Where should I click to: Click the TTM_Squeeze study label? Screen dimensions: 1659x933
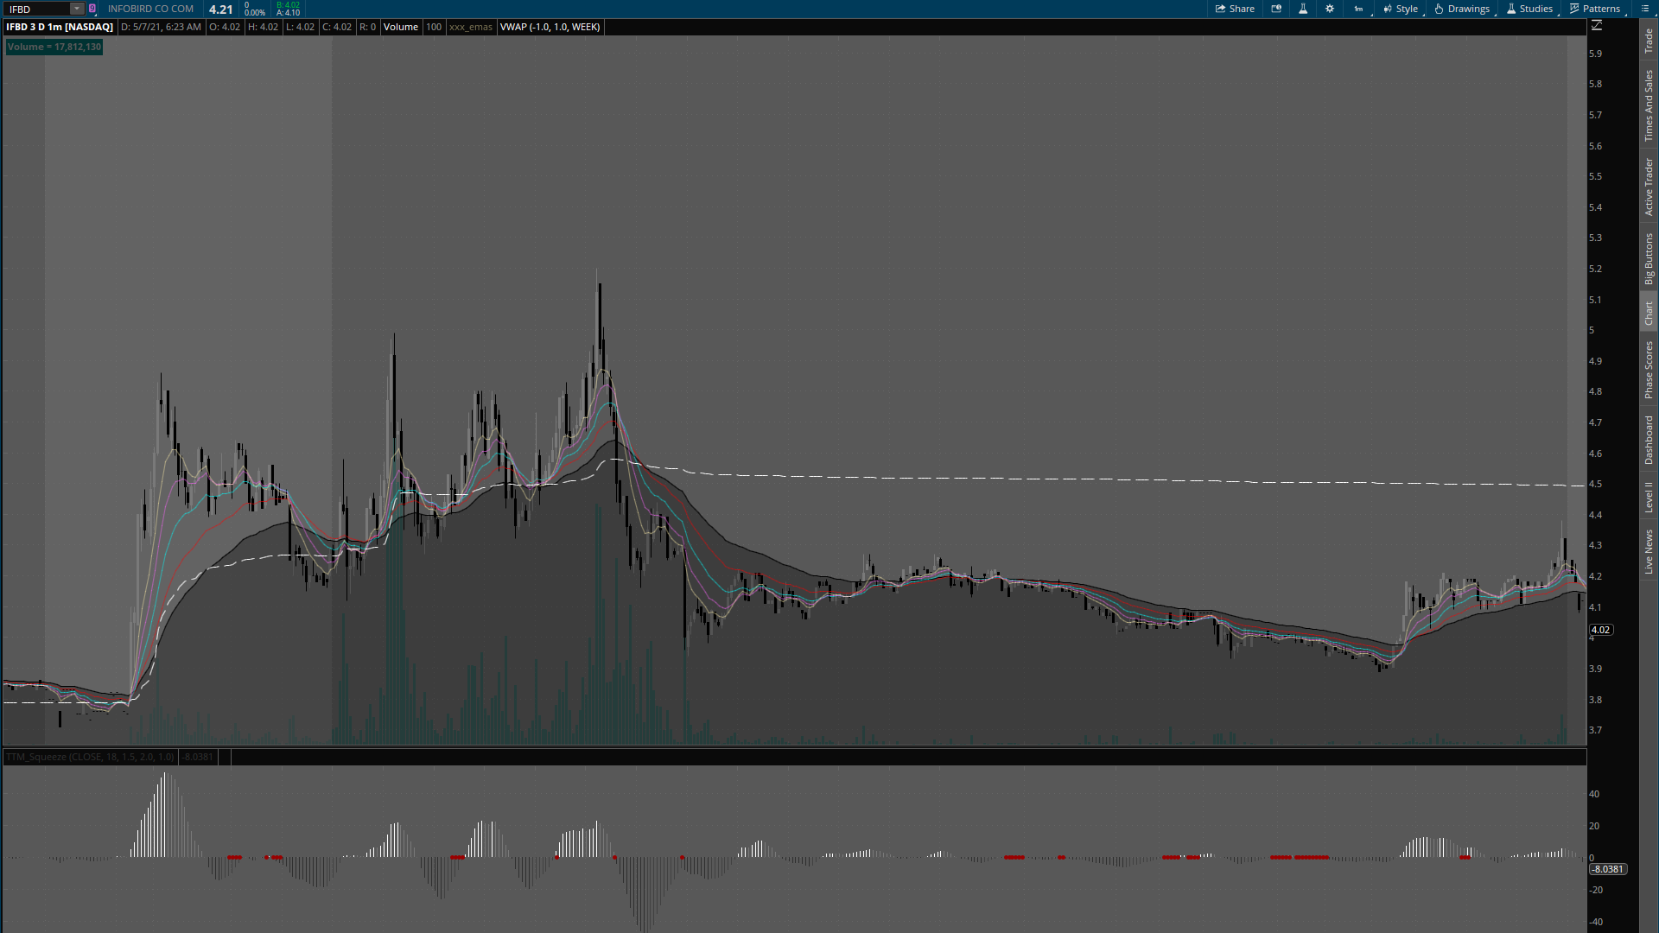(90, 757)
